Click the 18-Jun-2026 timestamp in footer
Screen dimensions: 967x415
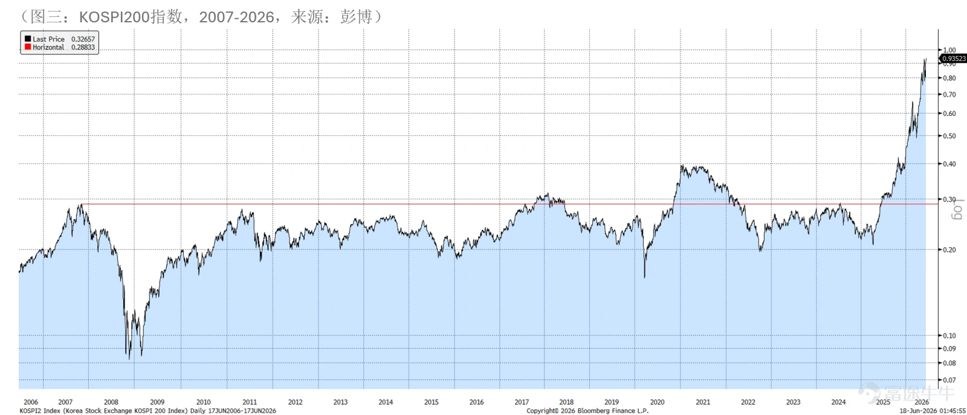point(933,411)
